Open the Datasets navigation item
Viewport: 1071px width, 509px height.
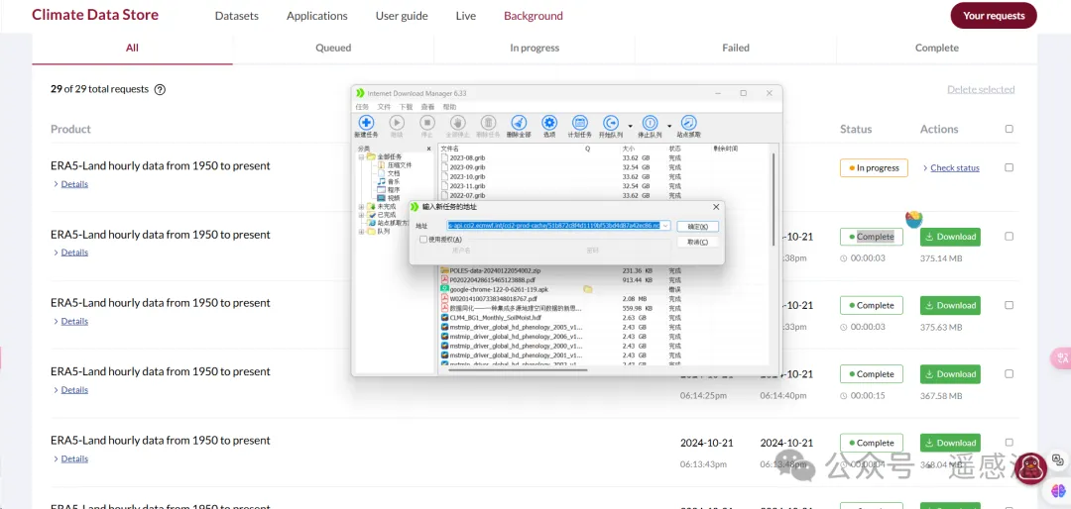[236, 16]
